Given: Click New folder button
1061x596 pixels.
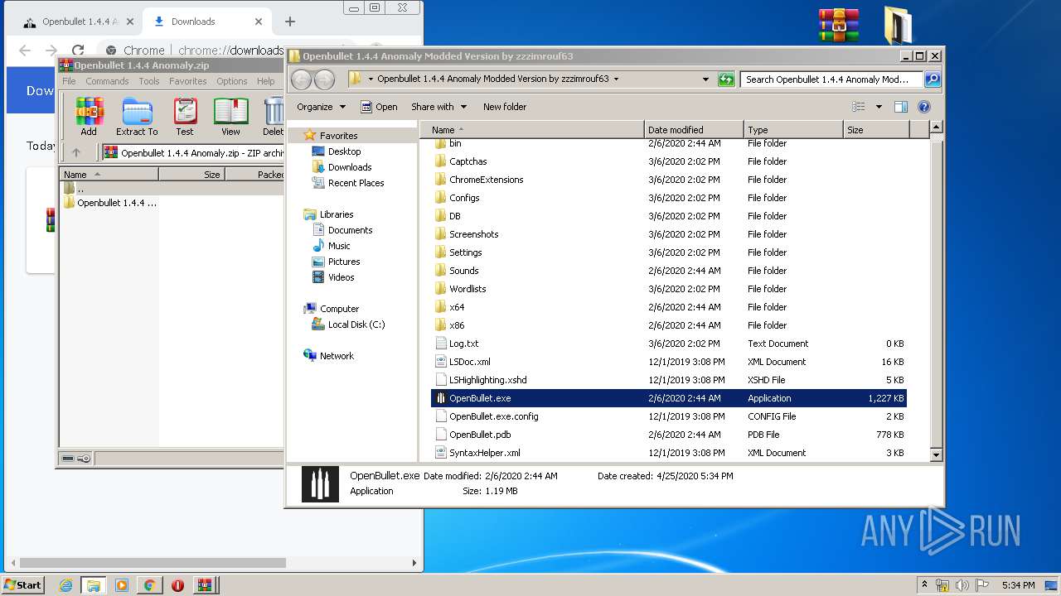Looking at the screenshot, I should (505, 107).
